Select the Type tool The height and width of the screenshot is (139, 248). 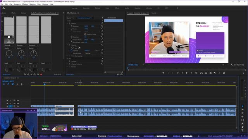[242, 131]
